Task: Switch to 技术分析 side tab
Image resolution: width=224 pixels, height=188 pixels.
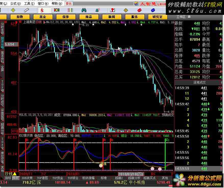Action: click(x=2, y=43)
